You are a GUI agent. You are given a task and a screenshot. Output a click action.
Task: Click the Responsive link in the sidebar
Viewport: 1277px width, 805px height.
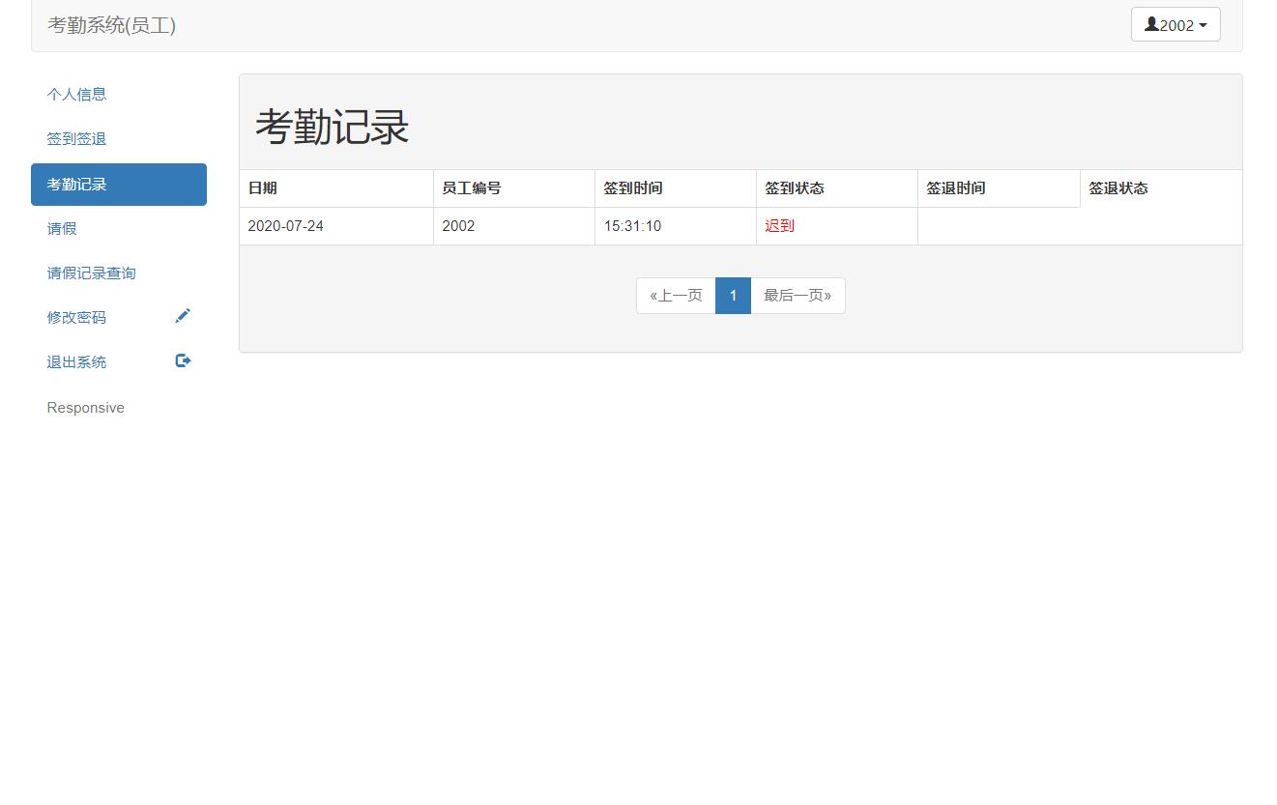click(85, 407)
